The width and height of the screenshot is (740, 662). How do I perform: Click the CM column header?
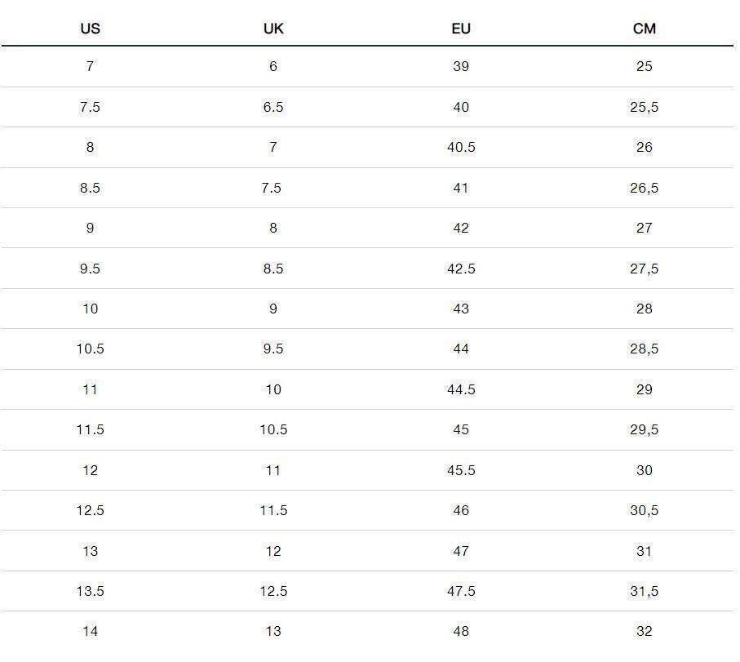click(645, 29)
